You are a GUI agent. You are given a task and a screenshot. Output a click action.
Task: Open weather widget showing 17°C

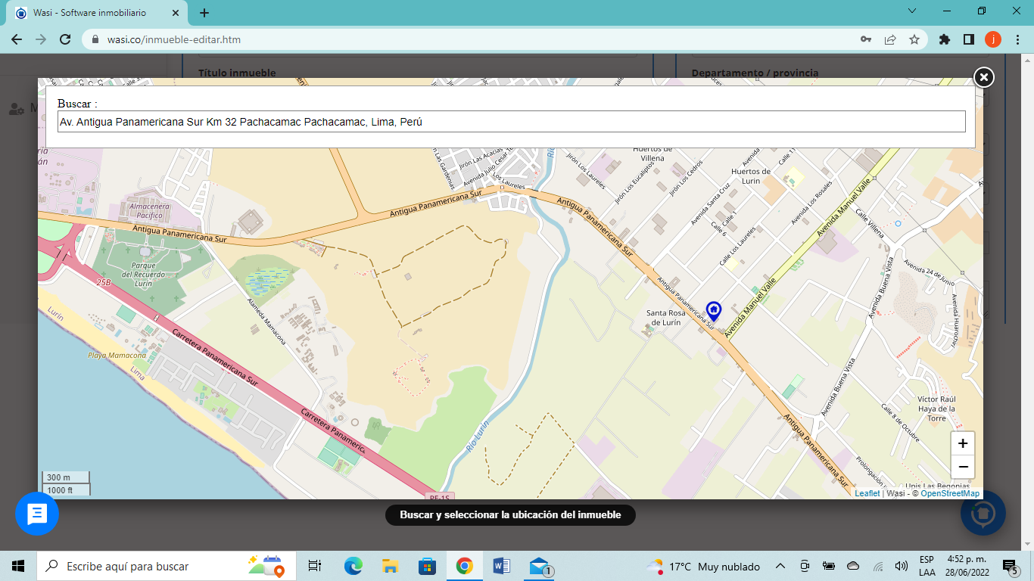(x=704, y=566)
